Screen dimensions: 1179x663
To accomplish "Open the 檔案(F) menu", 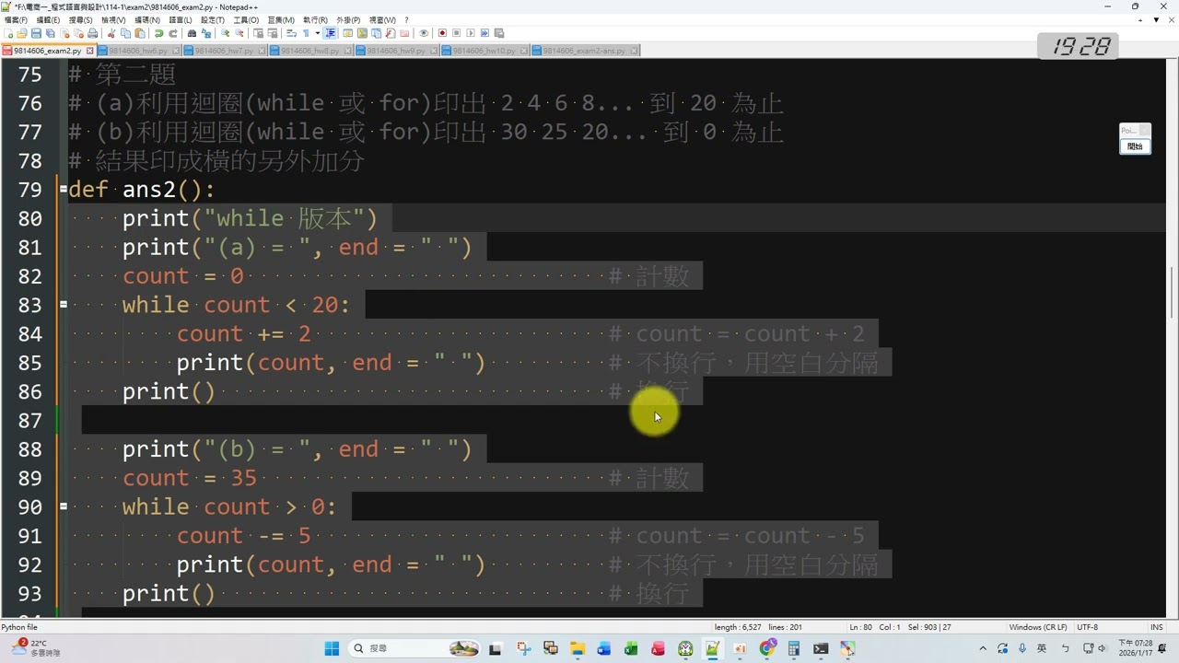I will 16,19.
